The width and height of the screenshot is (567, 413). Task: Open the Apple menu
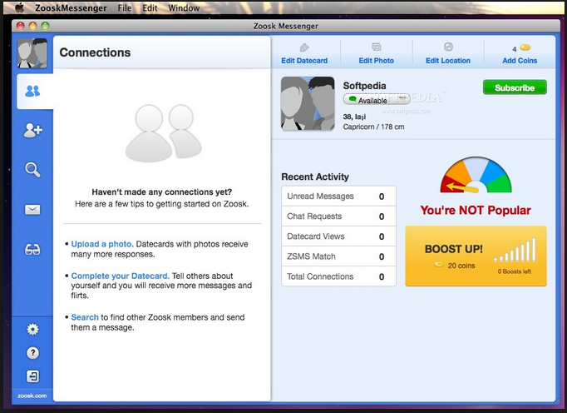point(19,7)
